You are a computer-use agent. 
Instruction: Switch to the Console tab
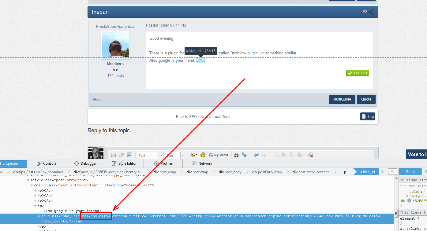pyautogui.click(x=47, y=163)
